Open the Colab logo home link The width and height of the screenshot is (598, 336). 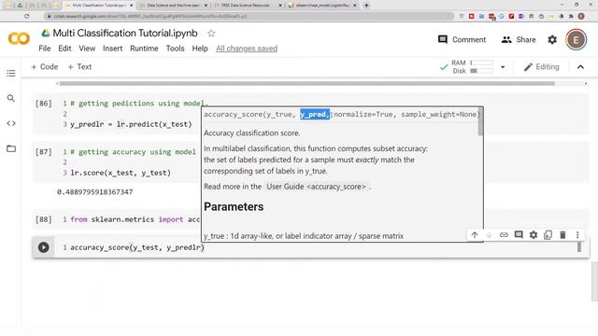(x=19, y=39)
